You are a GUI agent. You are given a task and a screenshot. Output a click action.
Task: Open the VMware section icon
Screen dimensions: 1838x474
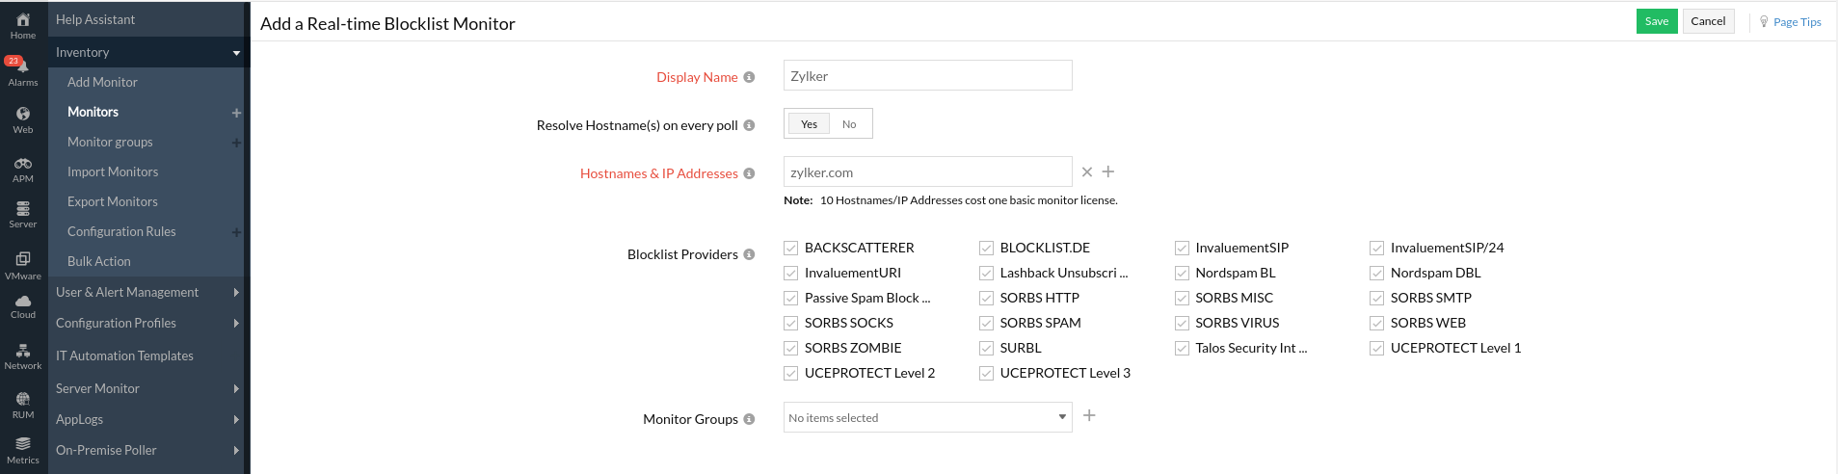23,261
